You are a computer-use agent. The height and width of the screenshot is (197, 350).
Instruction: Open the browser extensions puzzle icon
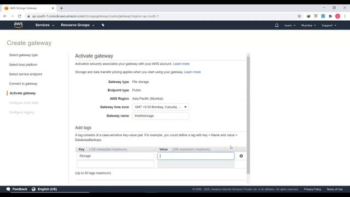pyautogui.click(x=330, y=16)
